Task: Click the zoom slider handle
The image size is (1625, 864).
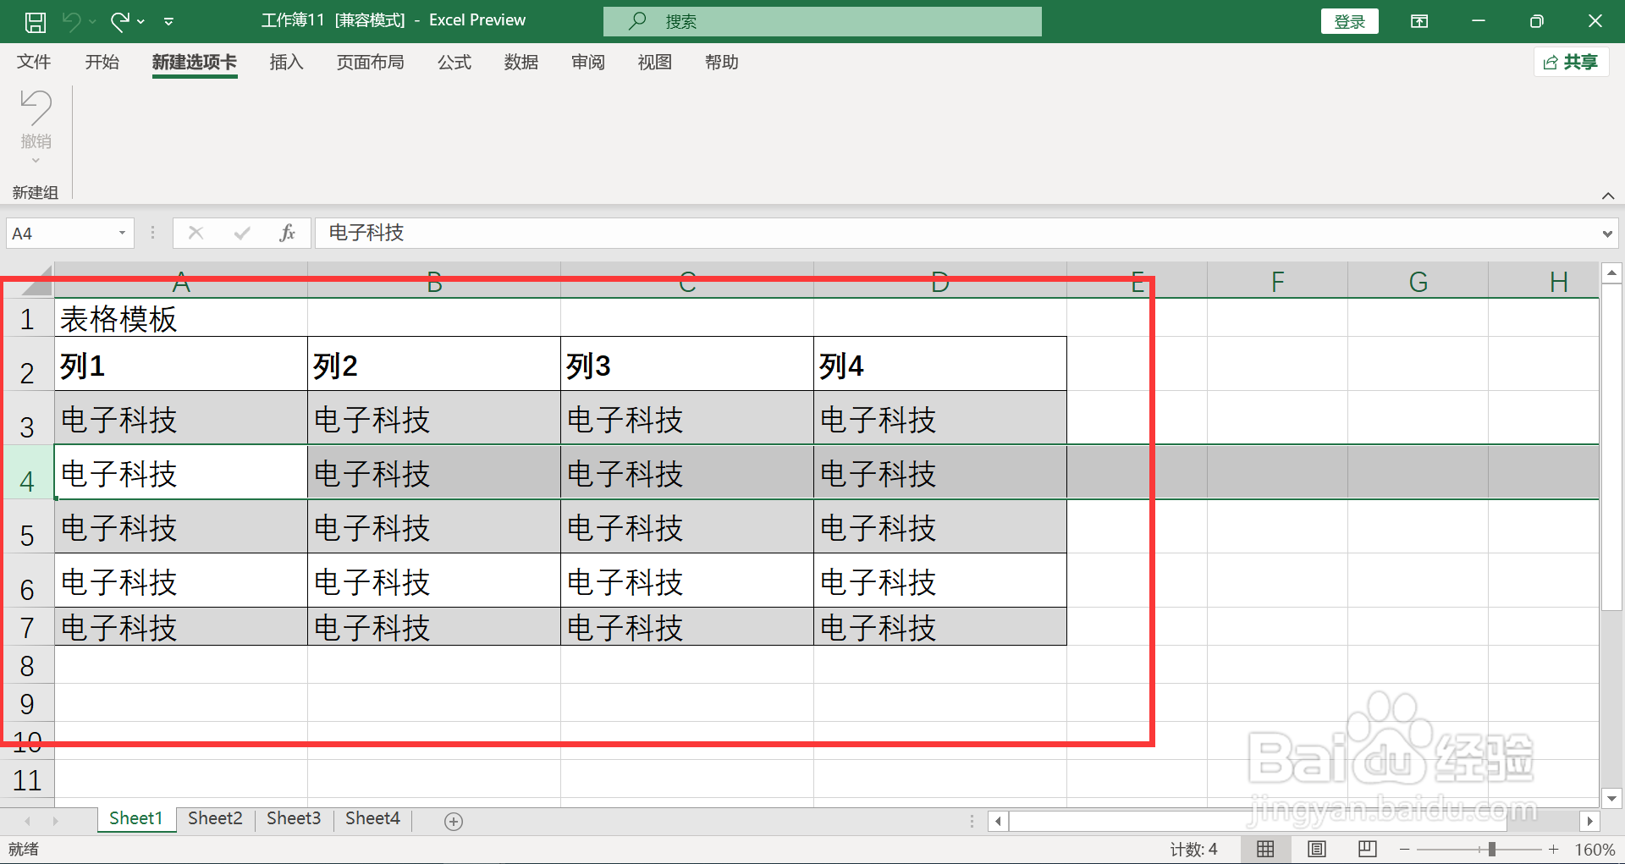Action: pyautogui.click(x=1492, y=849)
